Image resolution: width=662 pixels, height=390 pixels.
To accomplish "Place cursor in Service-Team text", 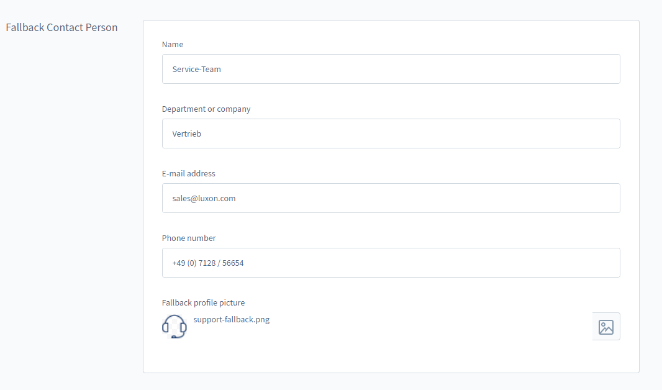I will pyautogui.click(x=197, y=70).
